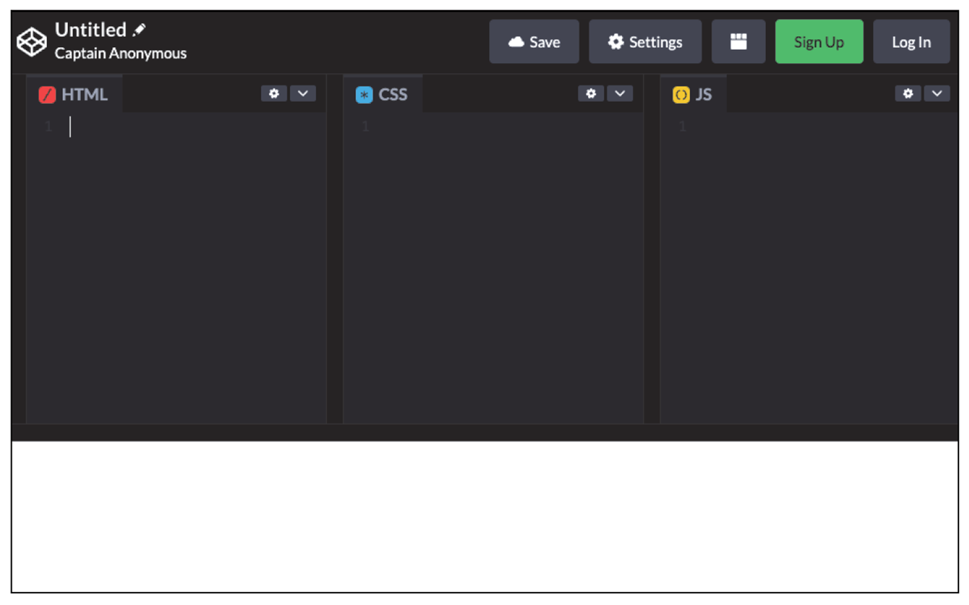Save the current pen
Screen dimensions: 969x605
534,41
